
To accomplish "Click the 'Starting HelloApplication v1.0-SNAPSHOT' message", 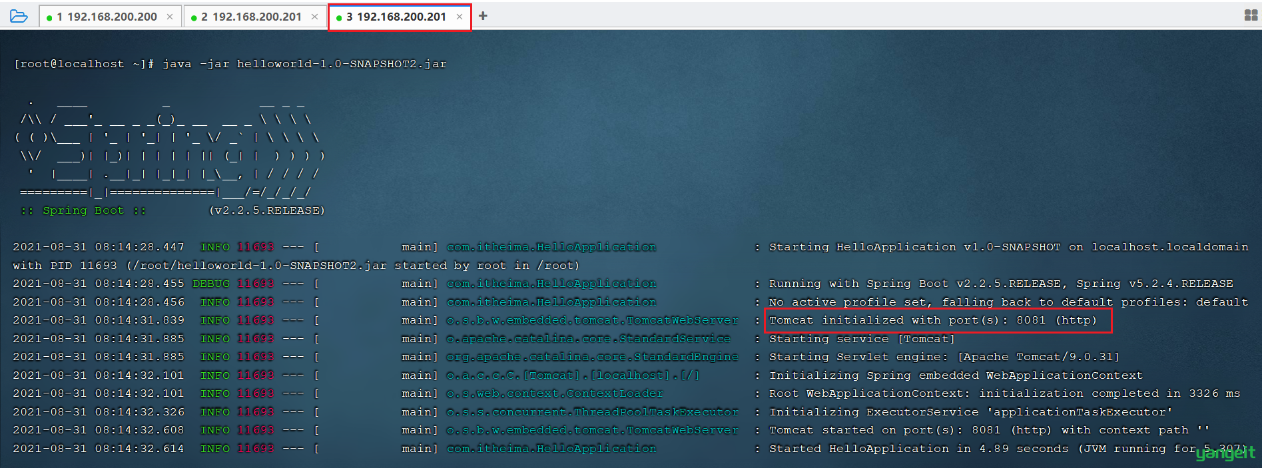I will [1008, 247].
